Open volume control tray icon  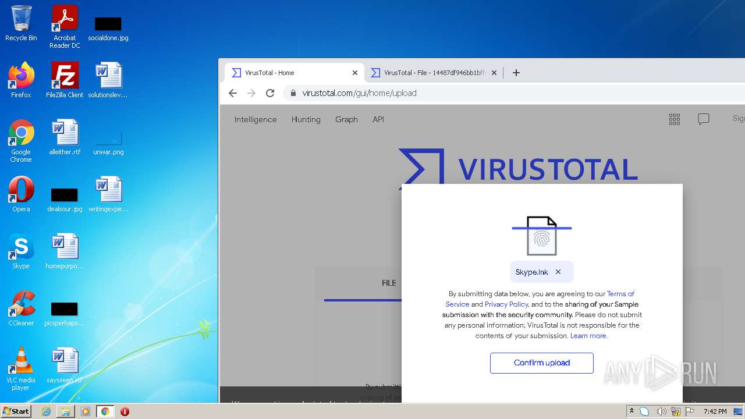pos(661,411)
